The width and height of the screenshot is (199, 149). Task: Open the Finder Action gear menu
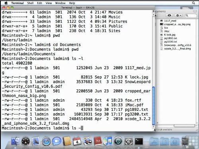click(179, 15)
